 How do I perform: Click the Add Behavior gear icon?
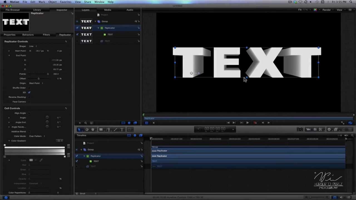coord(329,129)
